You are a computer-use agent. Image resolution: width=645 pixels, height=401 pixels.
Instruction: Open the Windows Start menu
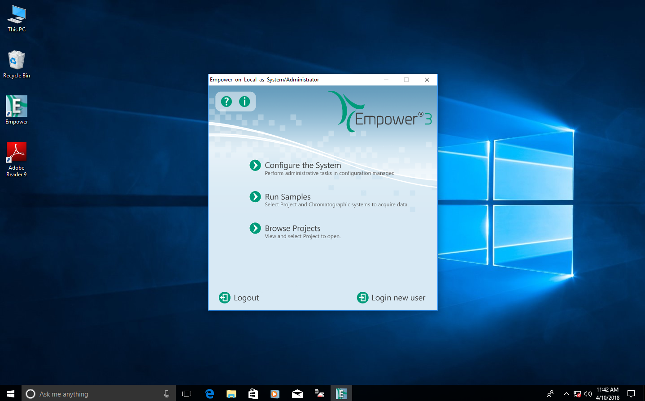click(x=11, y=394)
